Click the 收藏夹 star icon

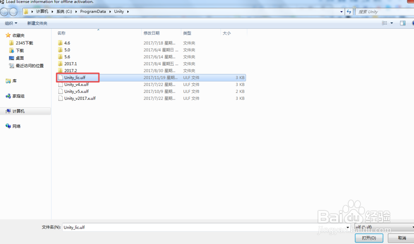8,35
